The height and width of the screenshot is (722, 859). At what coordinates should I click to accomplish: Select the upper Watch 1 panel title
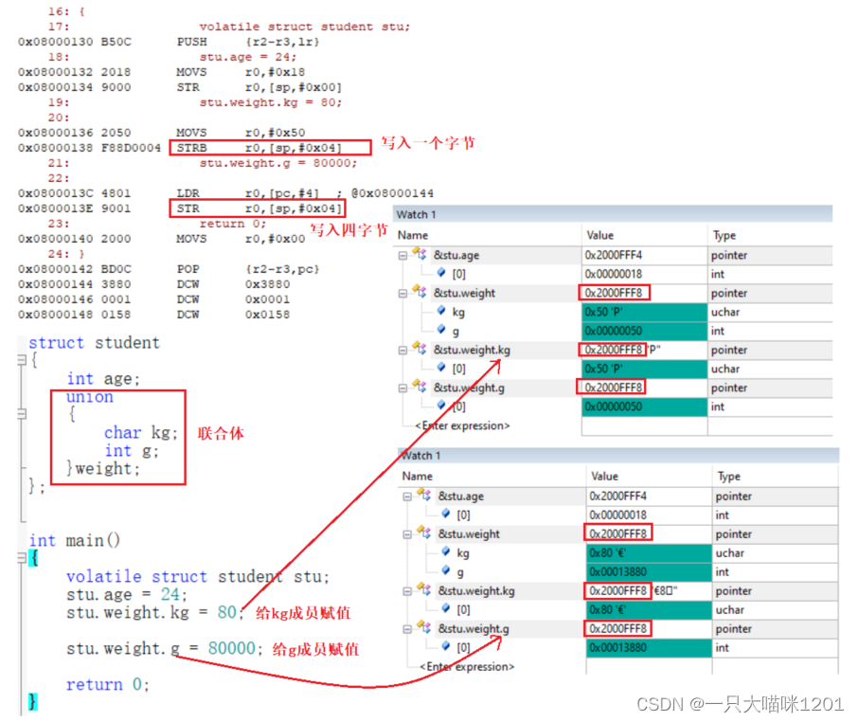[417, 215]
